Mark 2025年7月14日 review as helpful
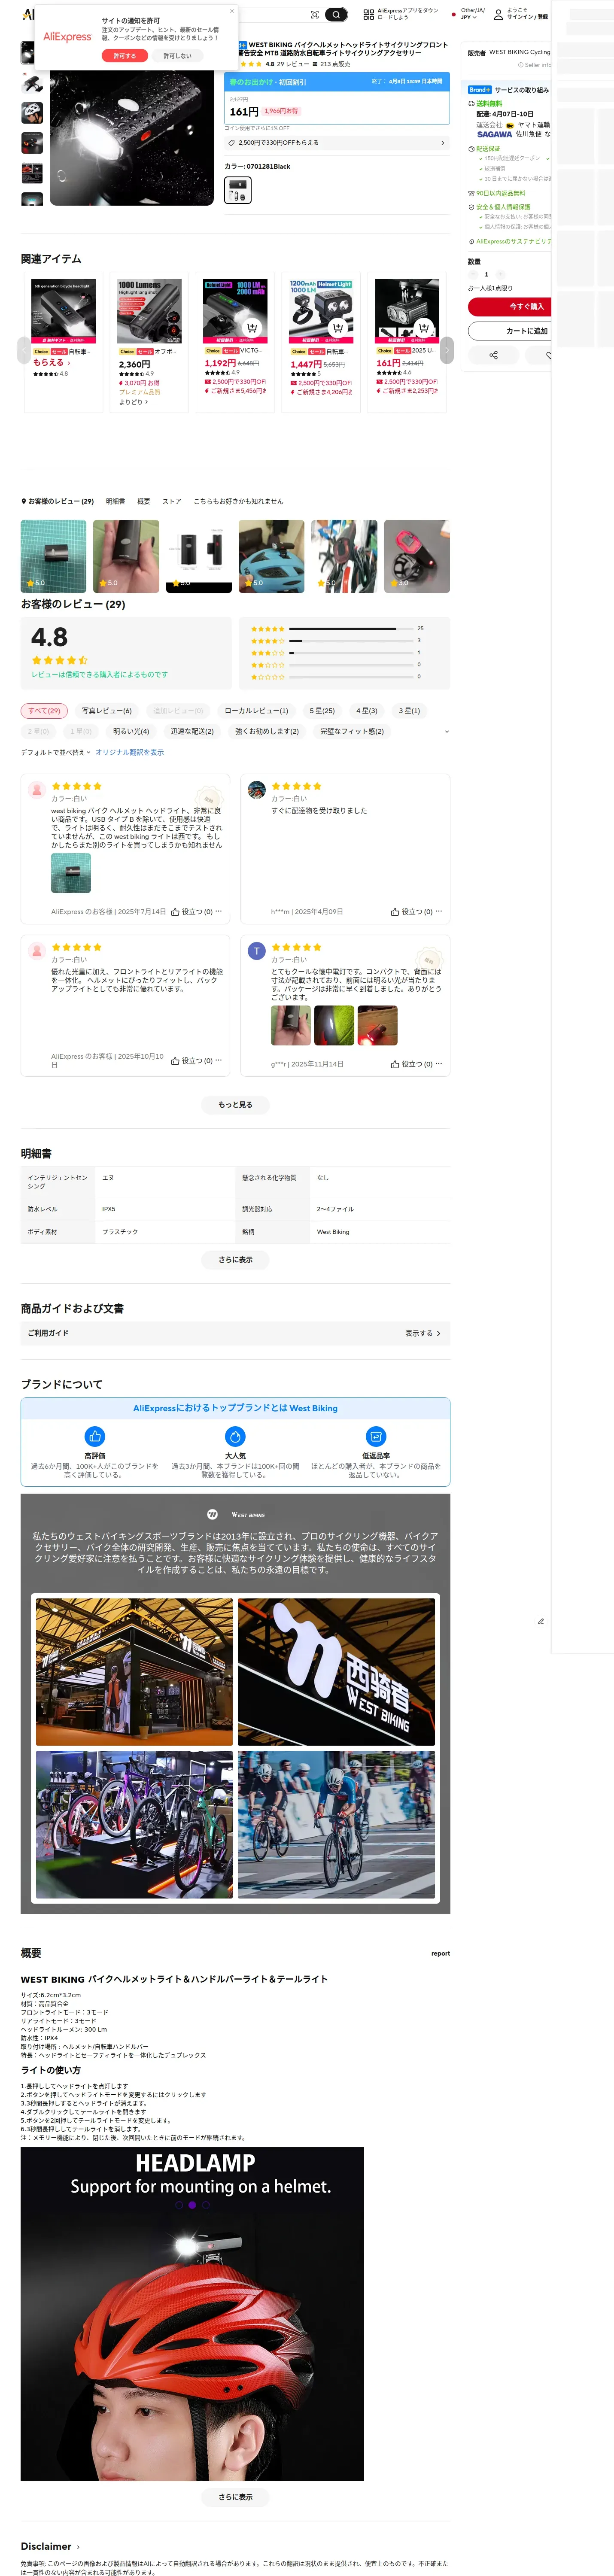This screenshot has width=614, height=2576. tap(192, 912)
